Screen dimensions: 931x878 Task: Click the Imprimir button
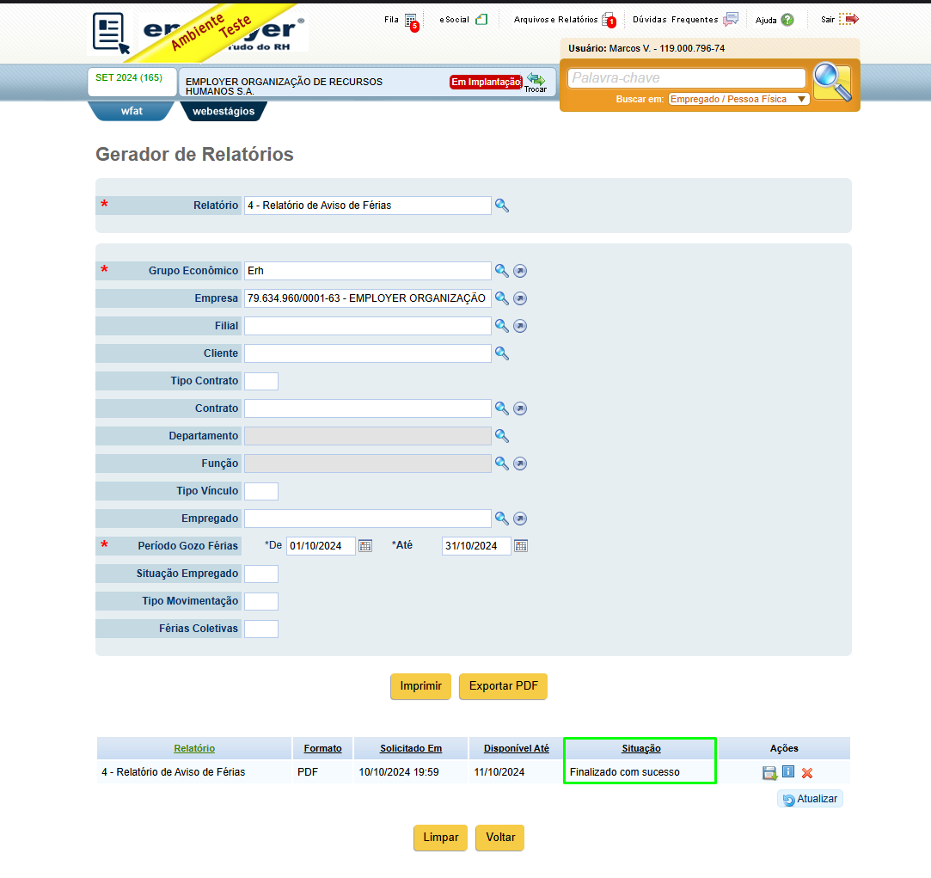[x=420, y=686]
